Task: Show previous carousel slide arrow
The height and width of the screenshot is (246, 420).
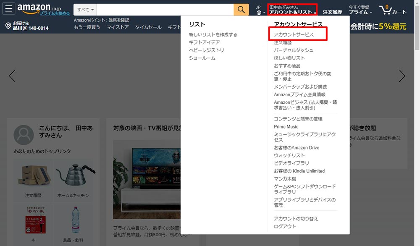Action: (12, 76)
